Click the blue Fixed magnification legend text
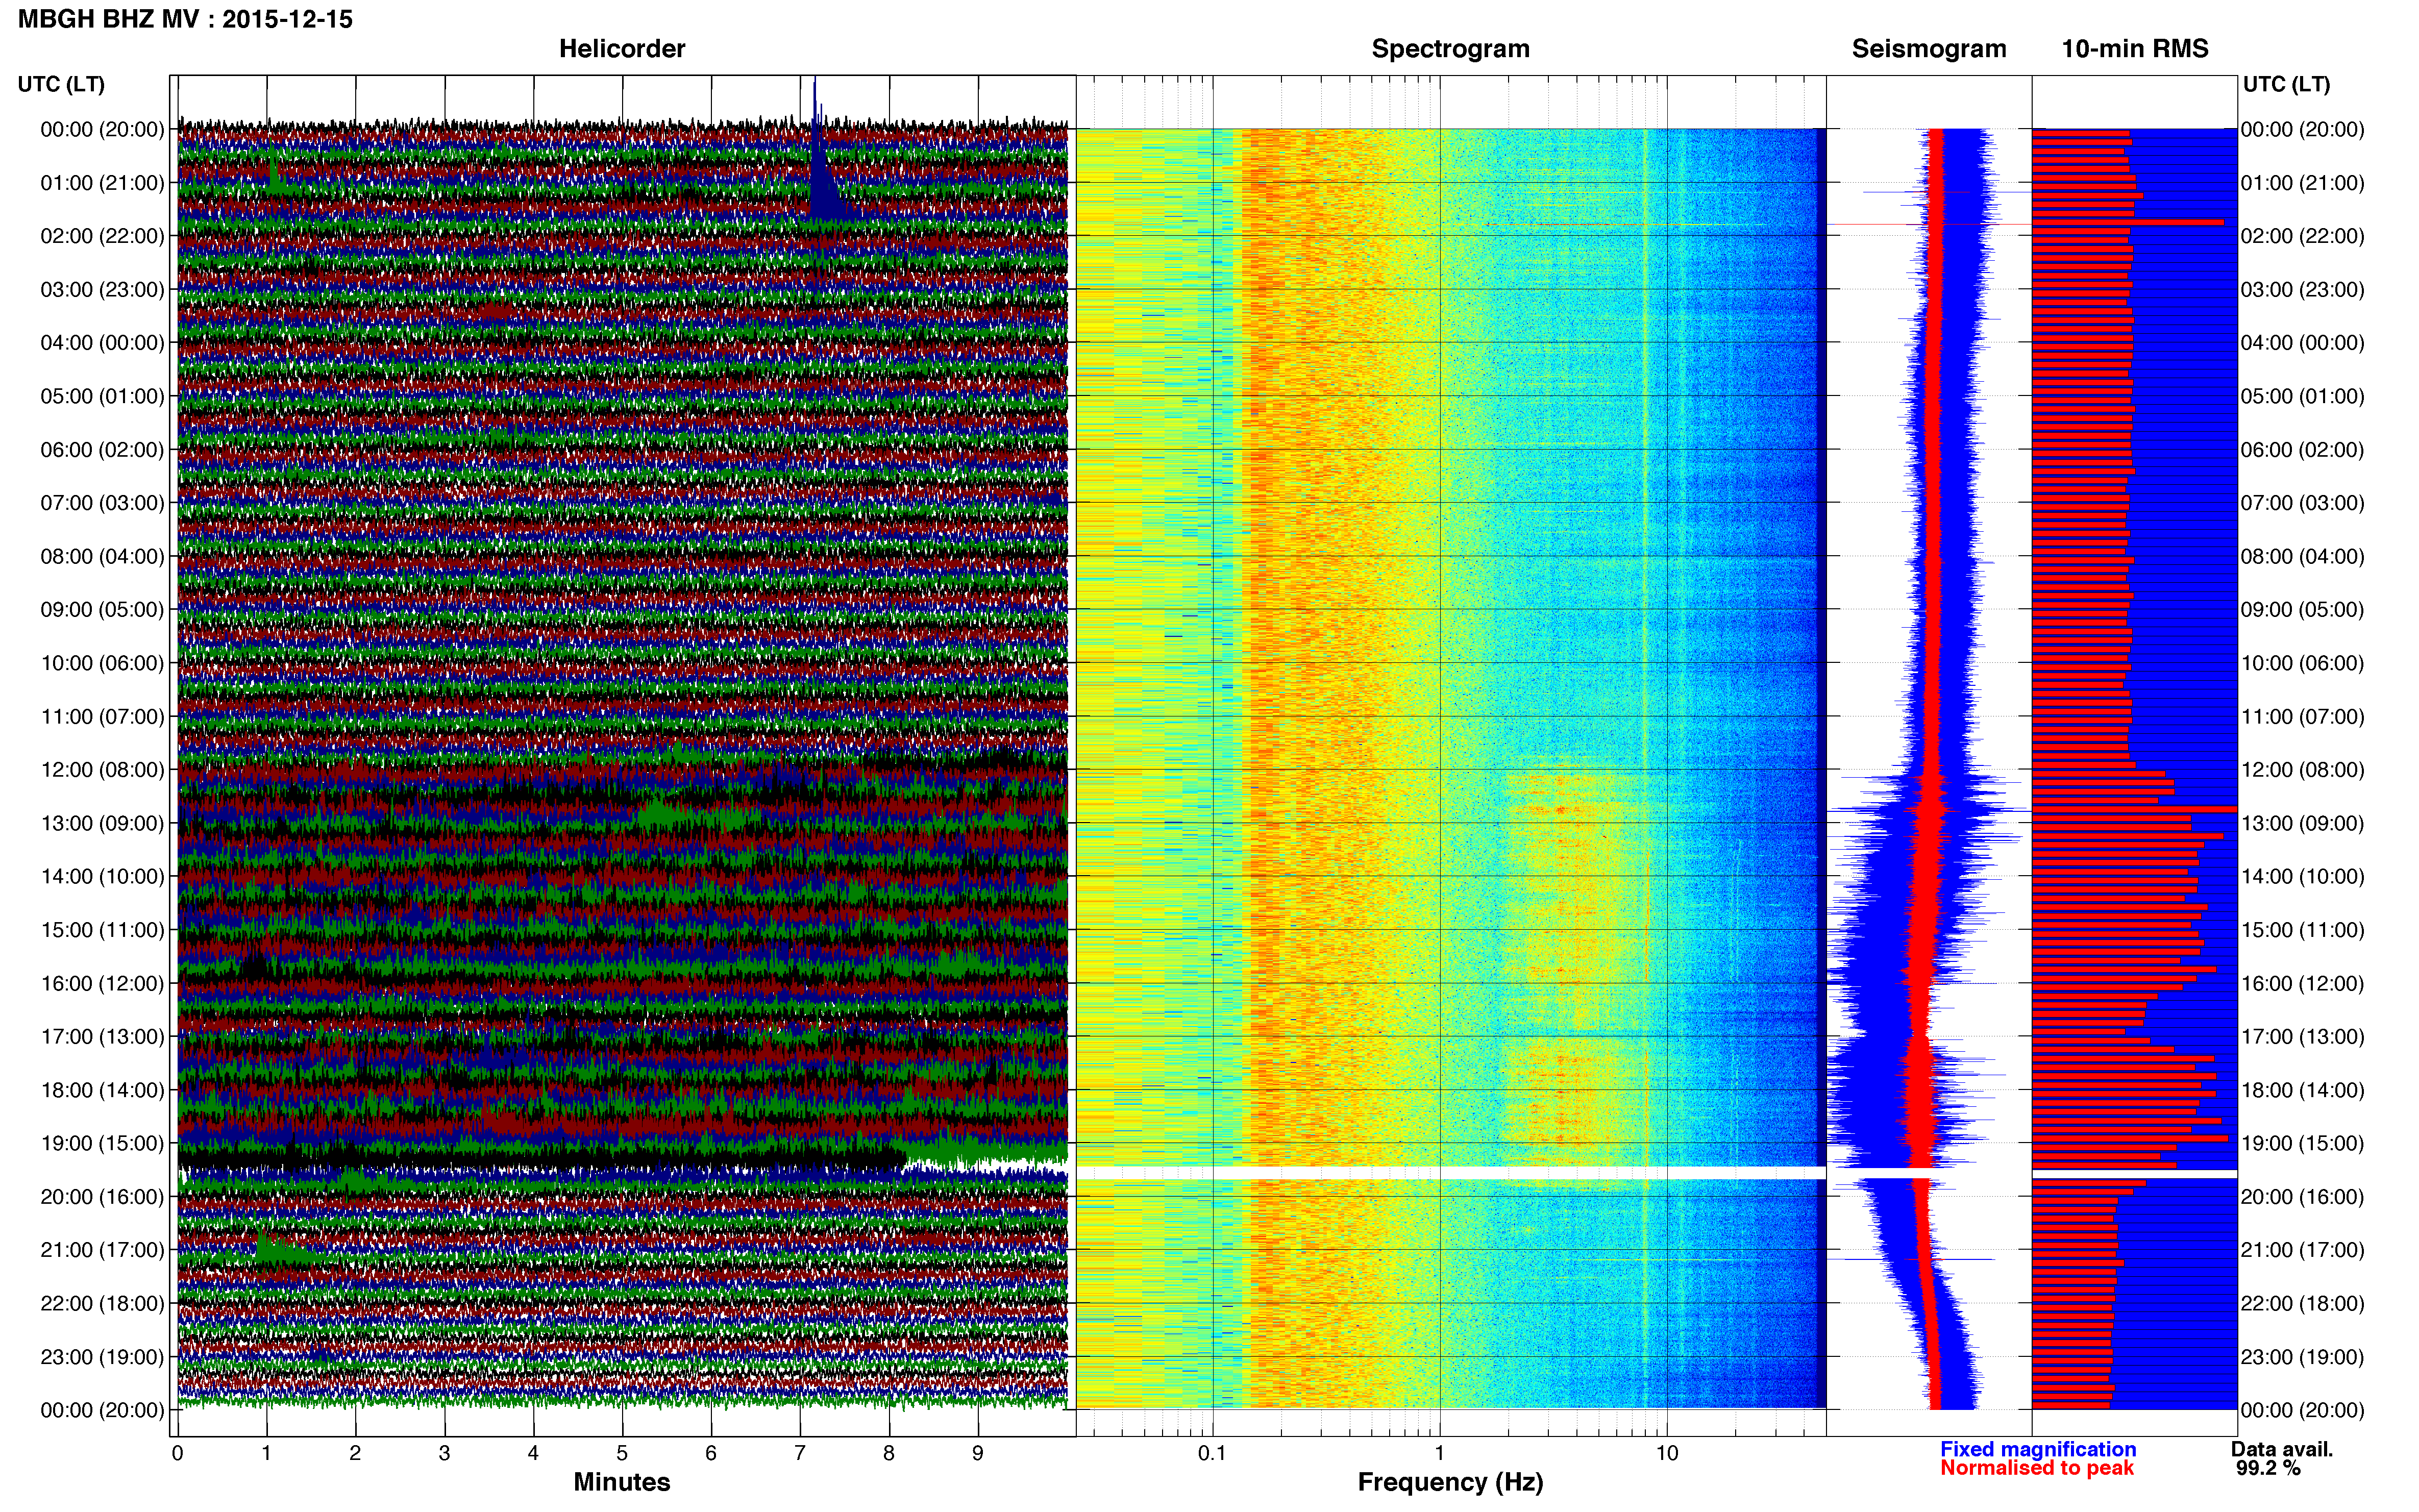Screen dimensions: 2419x1512 [x=2038, y=1449]
